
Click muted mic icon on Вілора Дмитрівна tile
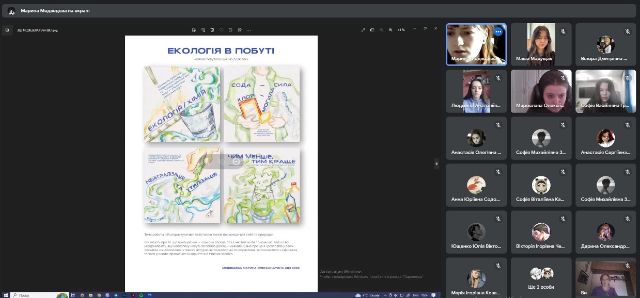point(628,31)
